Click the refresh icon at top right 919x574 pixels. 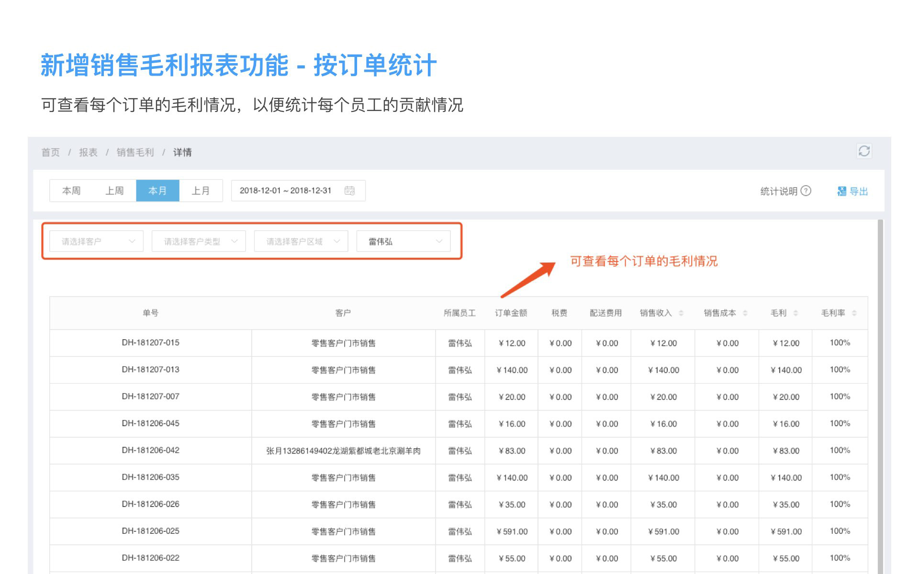pyautogui.click(x=864, y=151)
